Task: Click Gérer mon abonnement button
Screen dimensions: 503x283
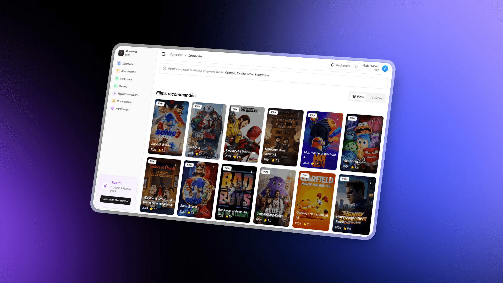Action: click(x=116, y=200)
